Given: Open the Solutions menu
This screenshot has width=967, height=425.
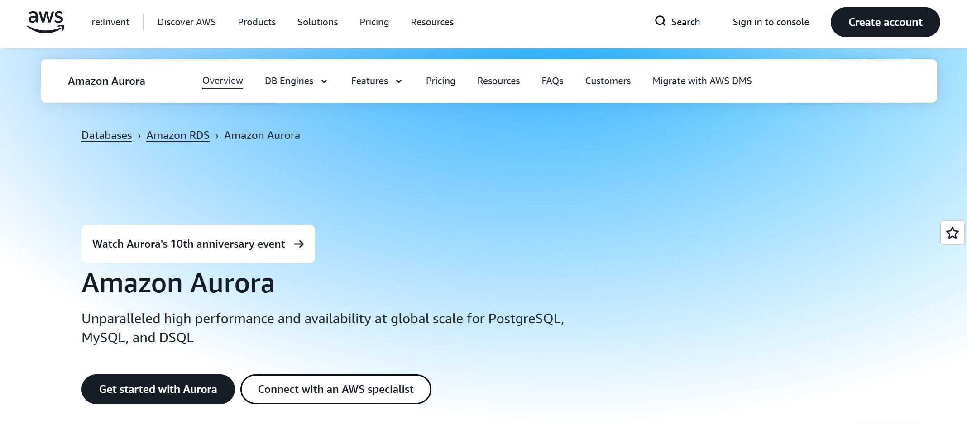Looking at the screenshot, I should pyautogui.click(x=317, y=22).
